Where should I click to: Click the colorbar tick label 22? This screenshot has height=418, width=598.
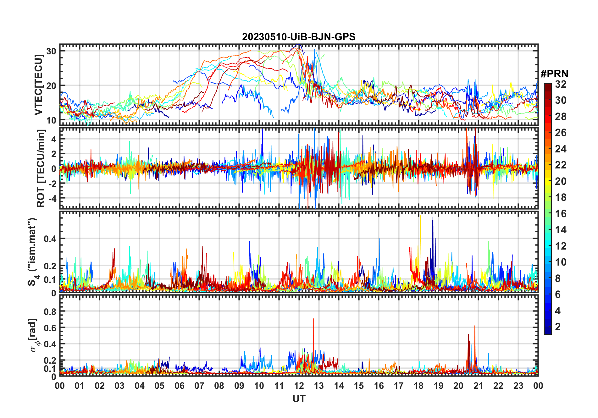(561, 165)
